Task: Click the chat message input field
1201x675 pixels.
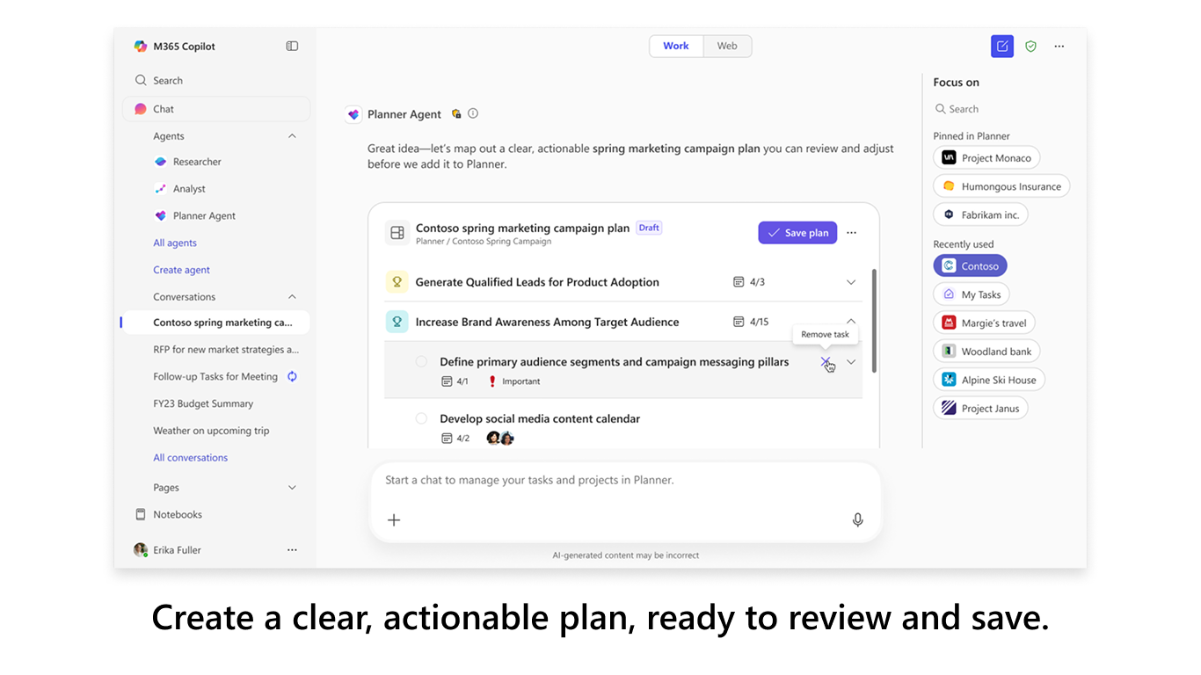Action: 624,481
